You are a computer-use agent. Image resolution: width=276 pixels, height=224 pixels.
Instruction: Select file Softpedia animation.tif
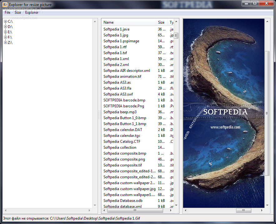(122, 76)
